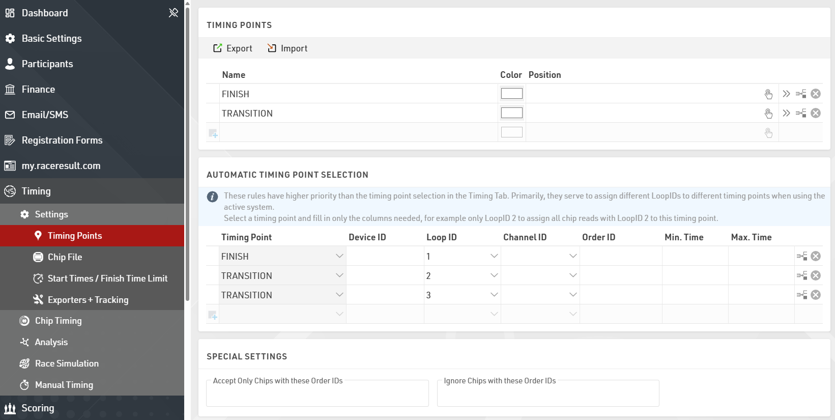Screen dimensions: 835x420
Task: Pick color for FINISH timing point
Action: pos(511,94)
